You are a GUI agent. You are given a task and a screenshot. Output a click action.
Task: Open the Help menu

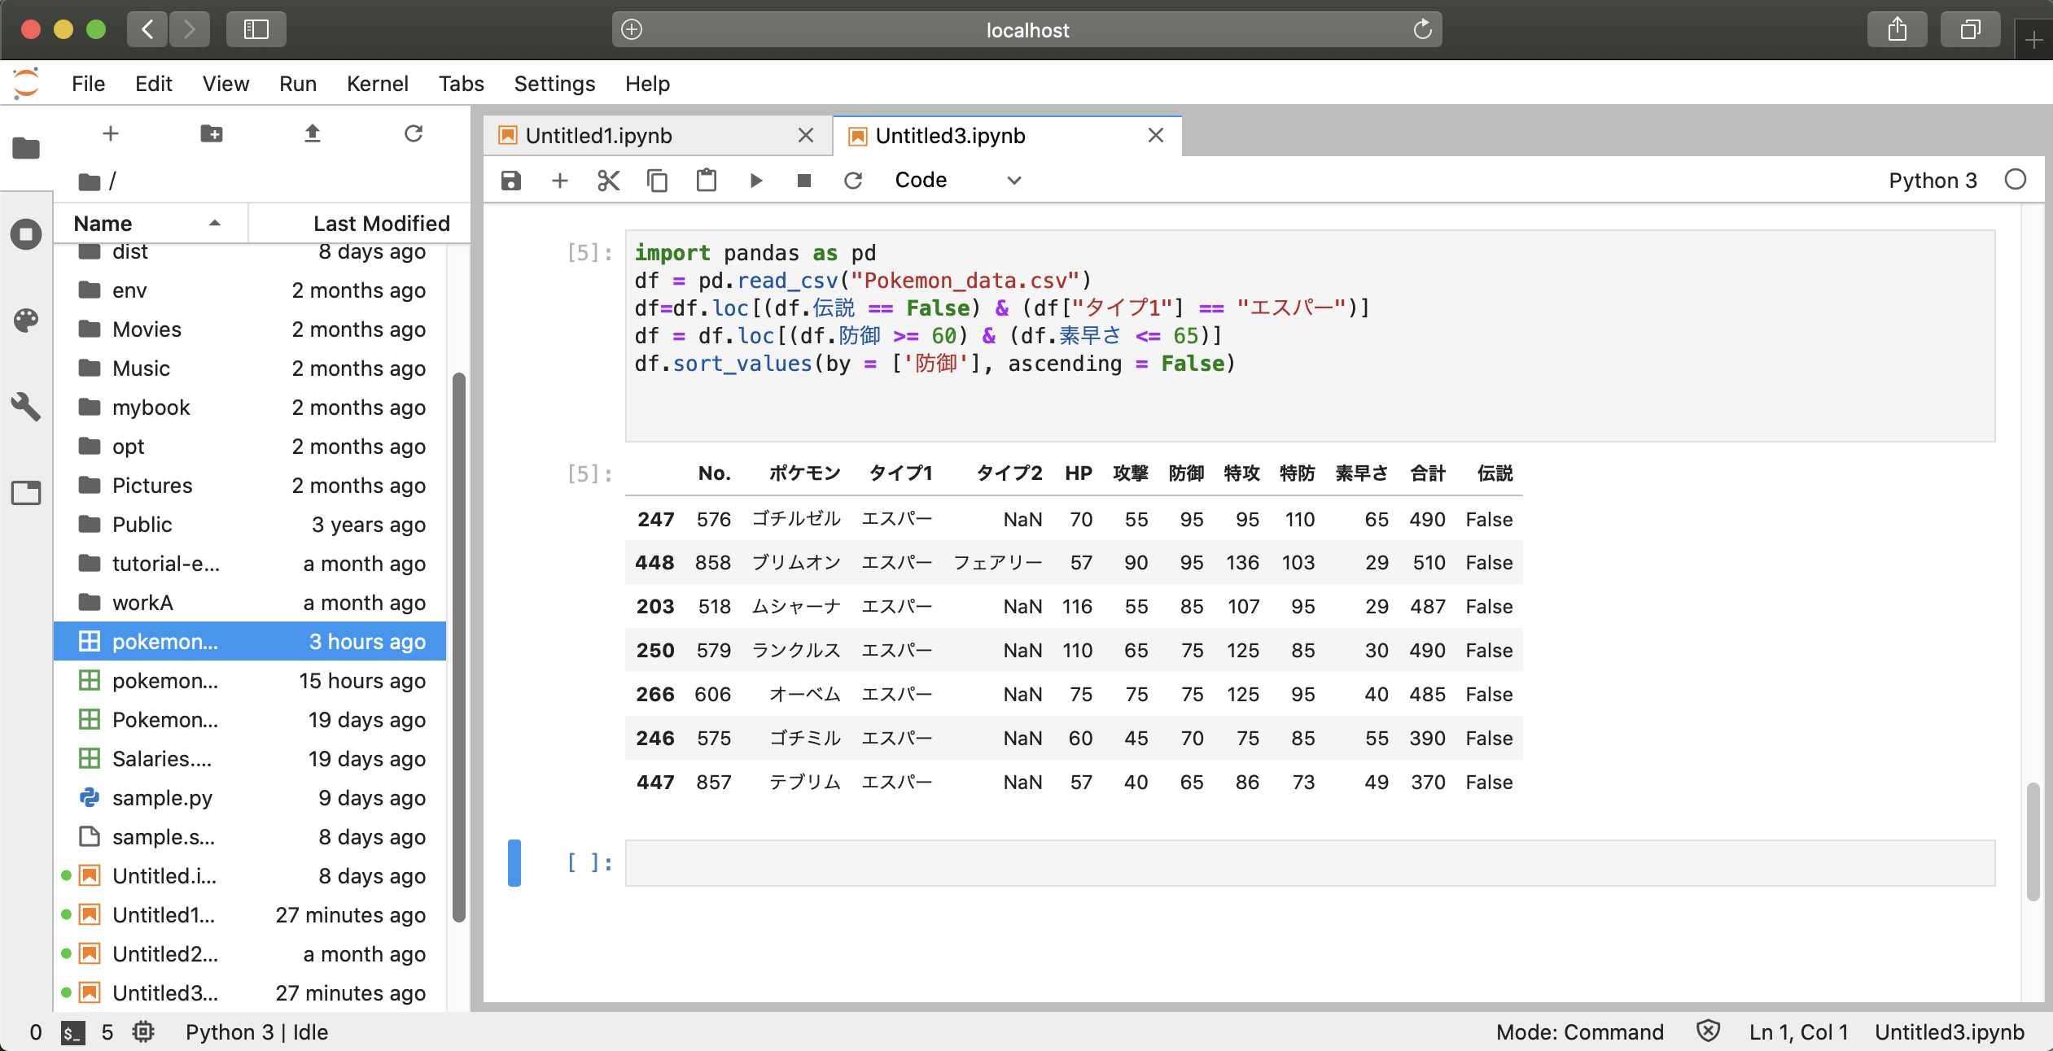coord(647,84)
